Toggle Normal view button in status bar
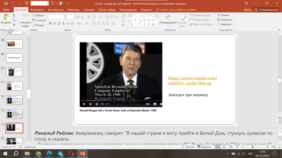This screenshot has height=158, width=282. click(217, 147)
